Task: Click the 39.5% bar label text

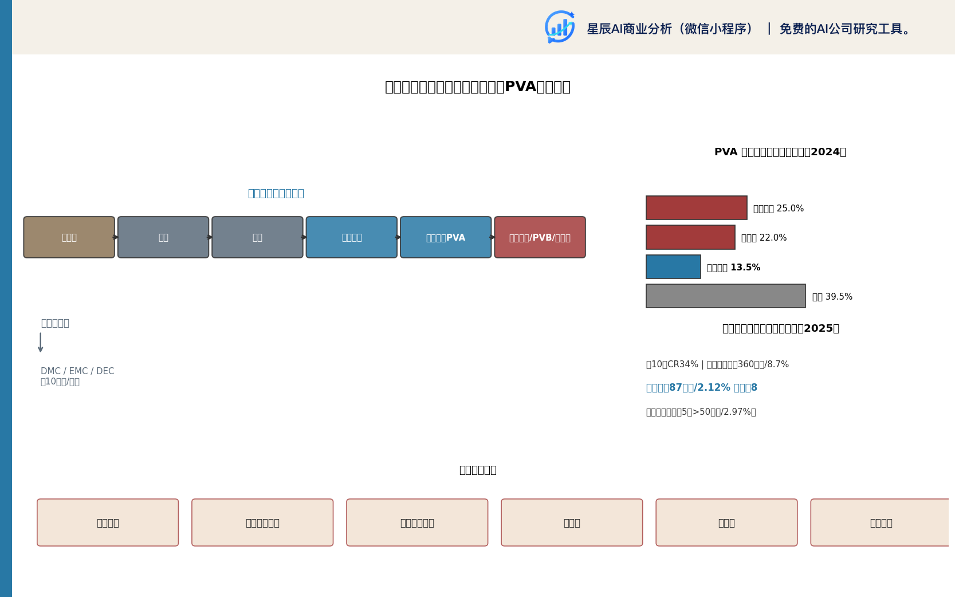Action: pos(832,297)
